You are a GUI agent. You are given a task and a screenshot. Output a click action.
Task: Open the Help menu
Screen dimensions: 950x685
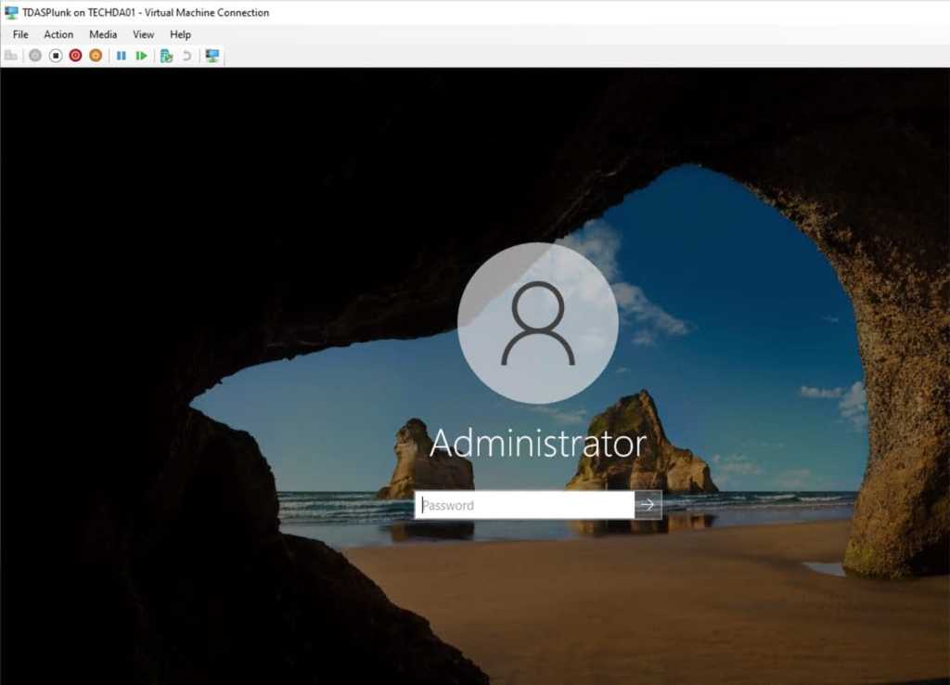pos(180,33)
